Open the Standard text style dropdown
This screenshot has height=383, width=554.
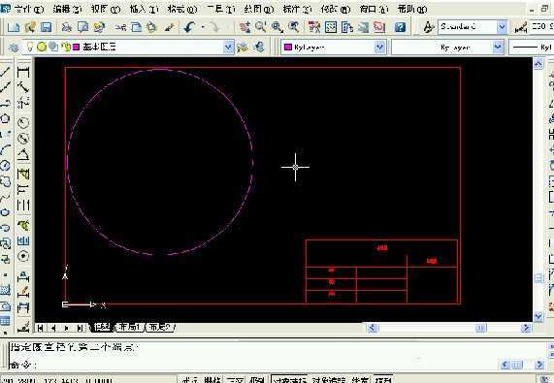click(x=502, y=27)
